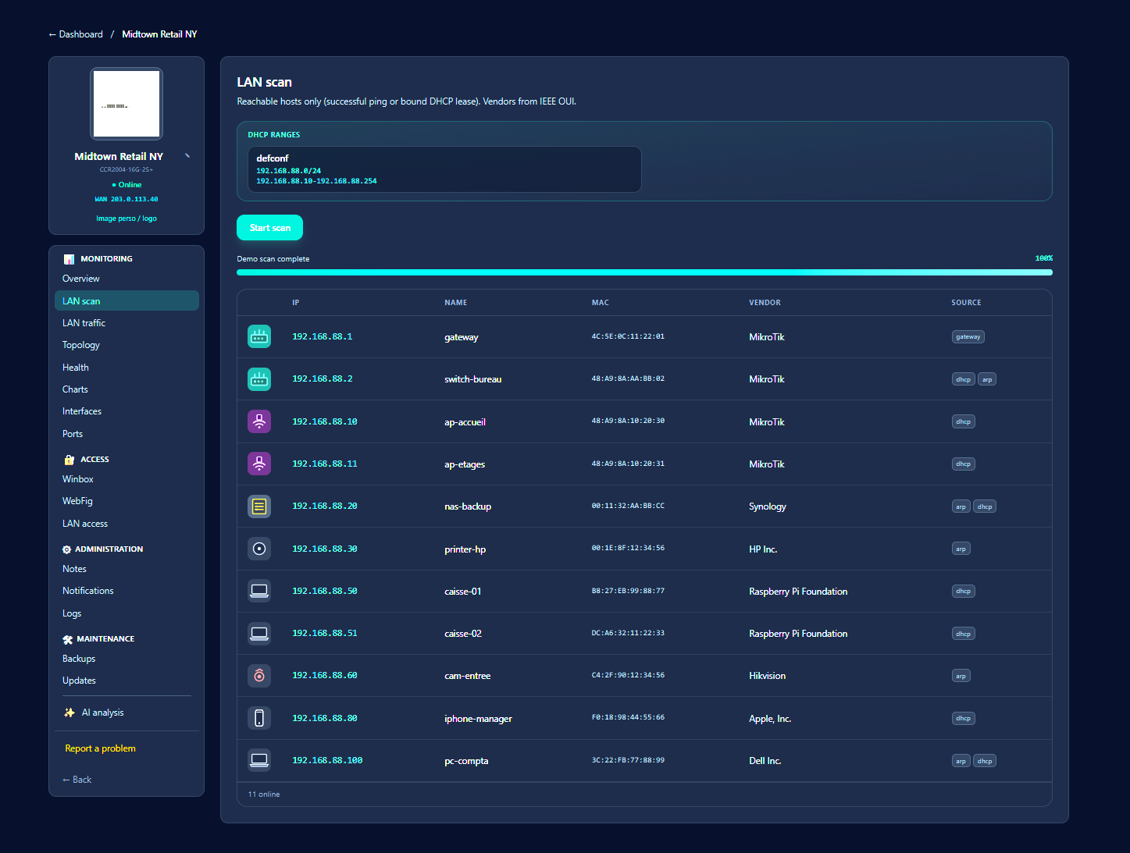Click the 11 online footer text
The height and width of the screenshot is (853, 1130).
(264, 794)
